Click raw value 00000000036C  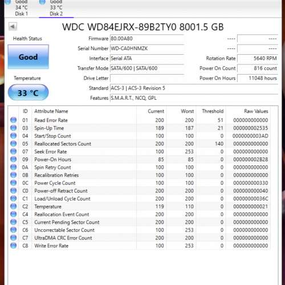[251, 199]
